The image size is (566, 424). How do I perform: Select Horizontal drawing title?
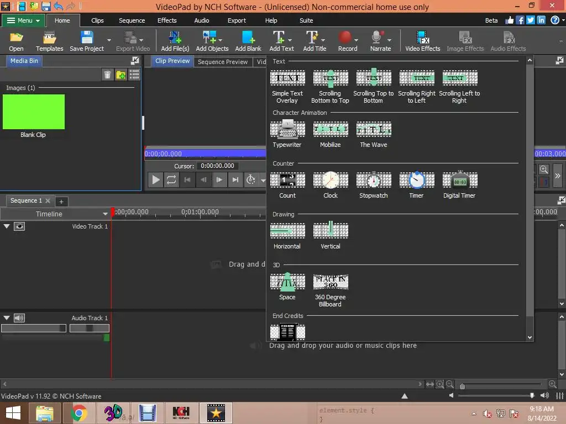click(x=287, y=236)
